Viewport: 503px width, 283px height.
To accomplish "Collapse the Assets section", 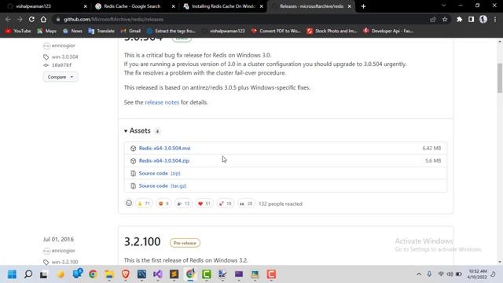I will tap(138, 130).
